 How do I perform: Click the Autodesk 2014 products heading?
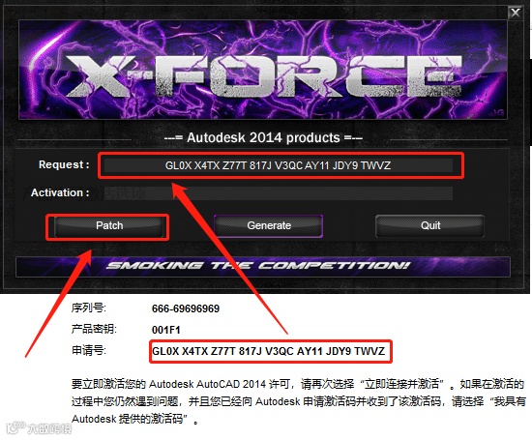[263, 137]
